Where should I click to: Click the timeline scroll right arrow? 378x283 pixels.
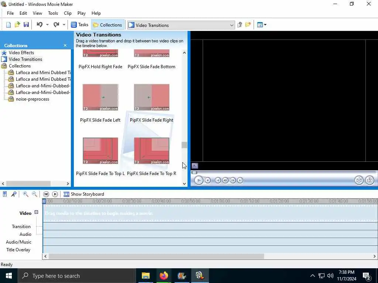coord(375,256)
